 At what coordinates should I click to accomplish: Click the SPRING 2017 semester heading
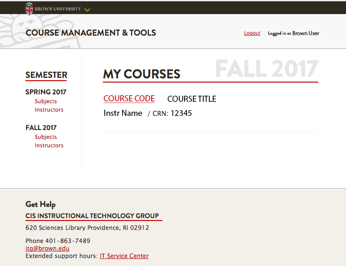point(46,92)
